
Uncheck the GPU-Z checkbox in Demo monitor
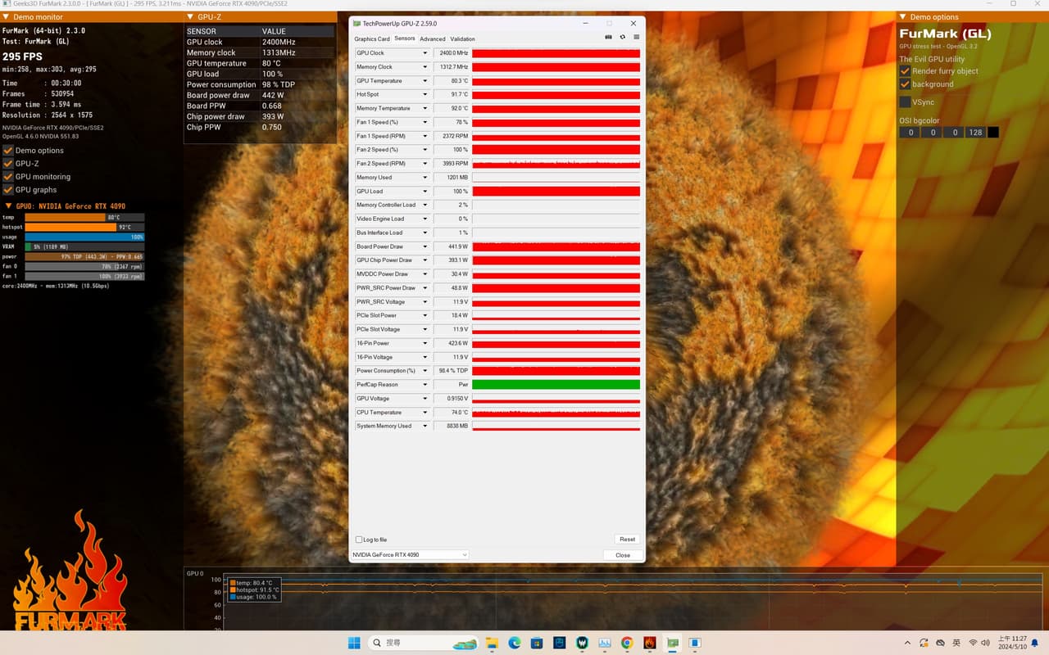point(8,164)
